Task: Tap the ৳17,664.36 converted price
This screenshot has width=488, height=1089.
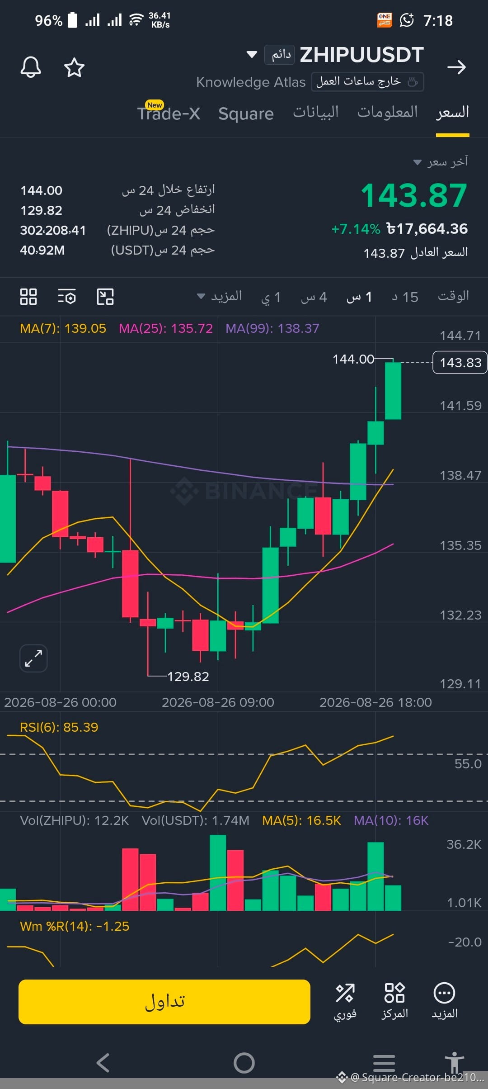Action: pos(427,229)
